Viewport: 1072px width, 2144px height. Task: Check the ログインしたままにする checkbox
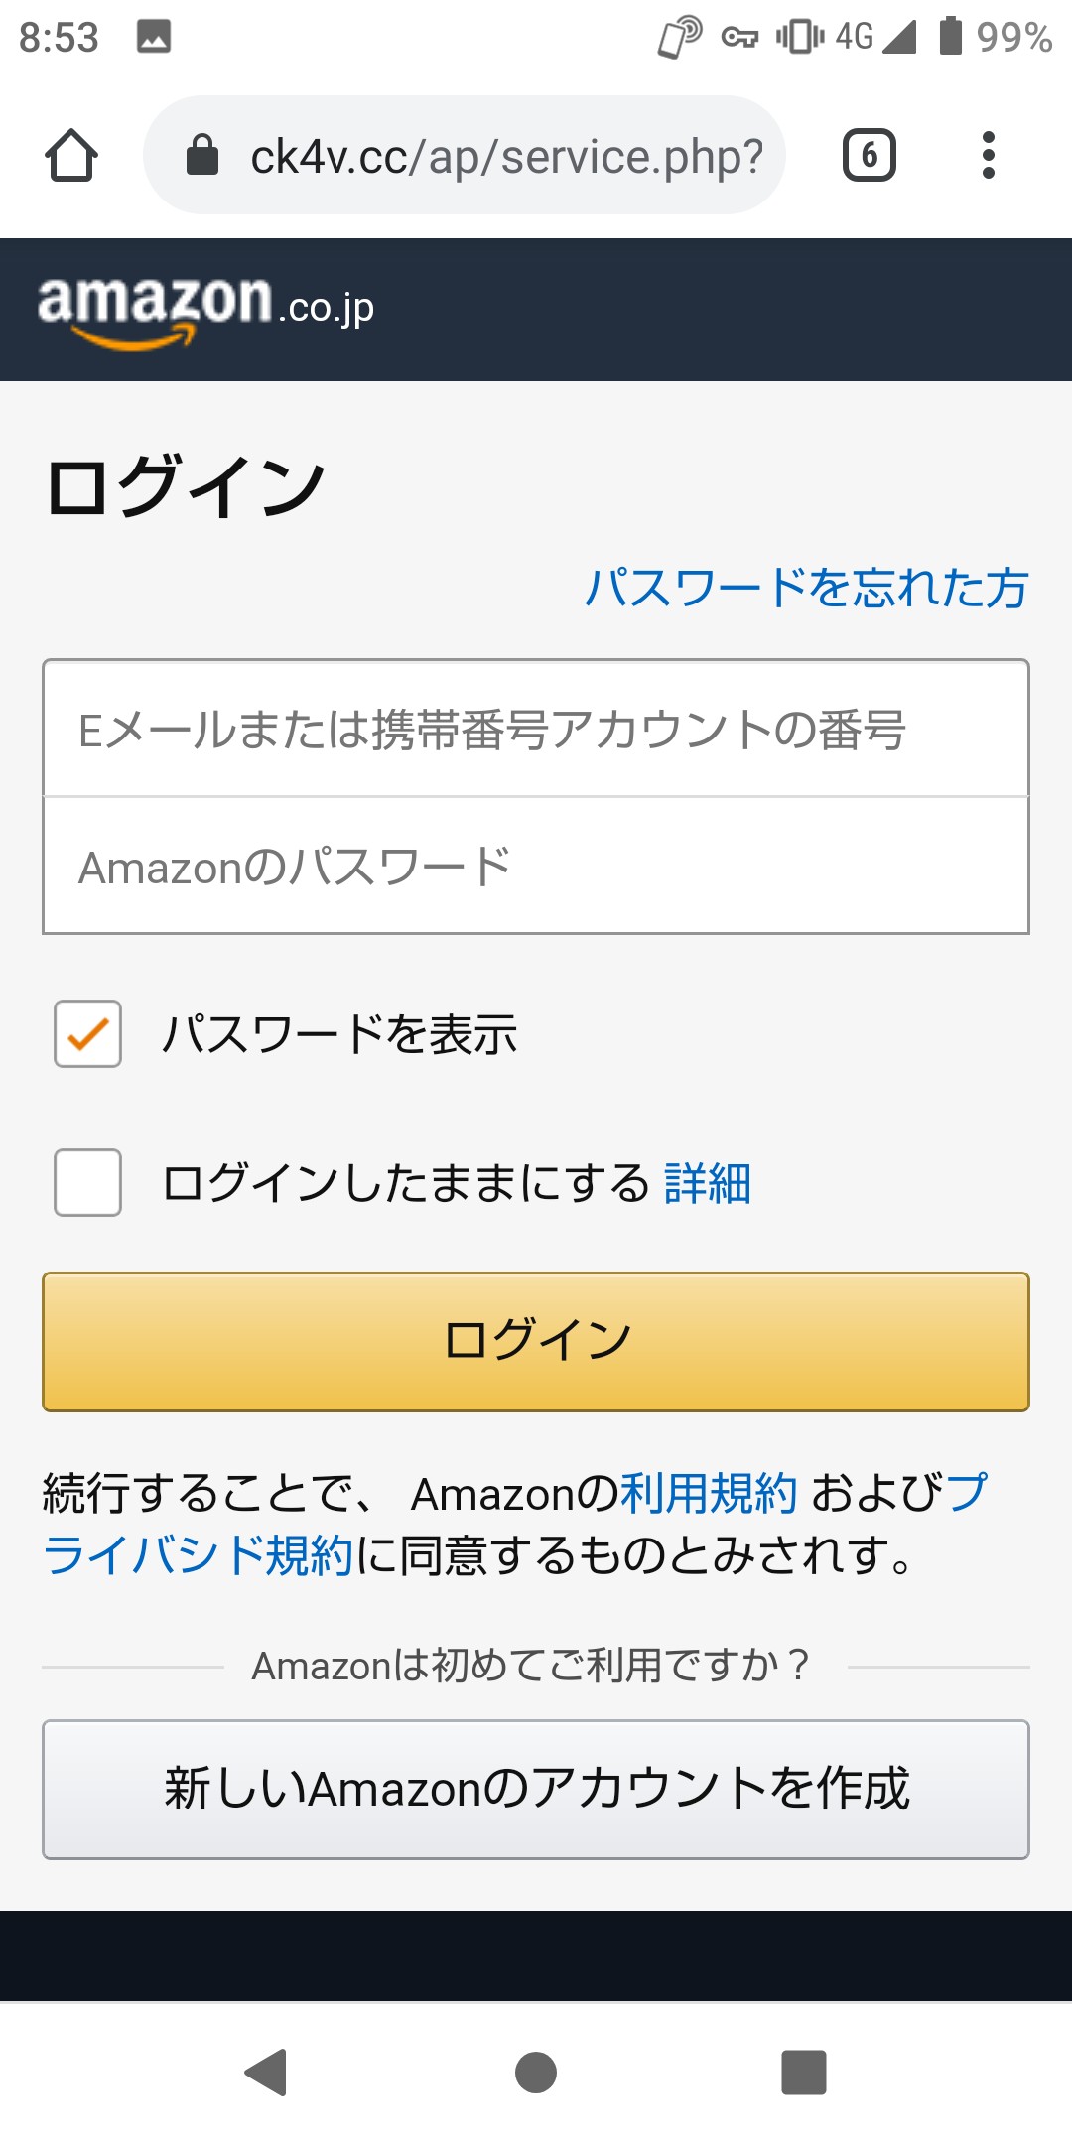click(88, 1183)
